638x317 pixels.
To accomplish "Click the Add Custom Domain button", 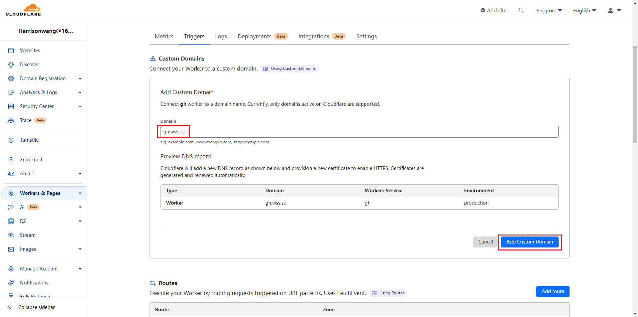I will click(x=529, y=242).
